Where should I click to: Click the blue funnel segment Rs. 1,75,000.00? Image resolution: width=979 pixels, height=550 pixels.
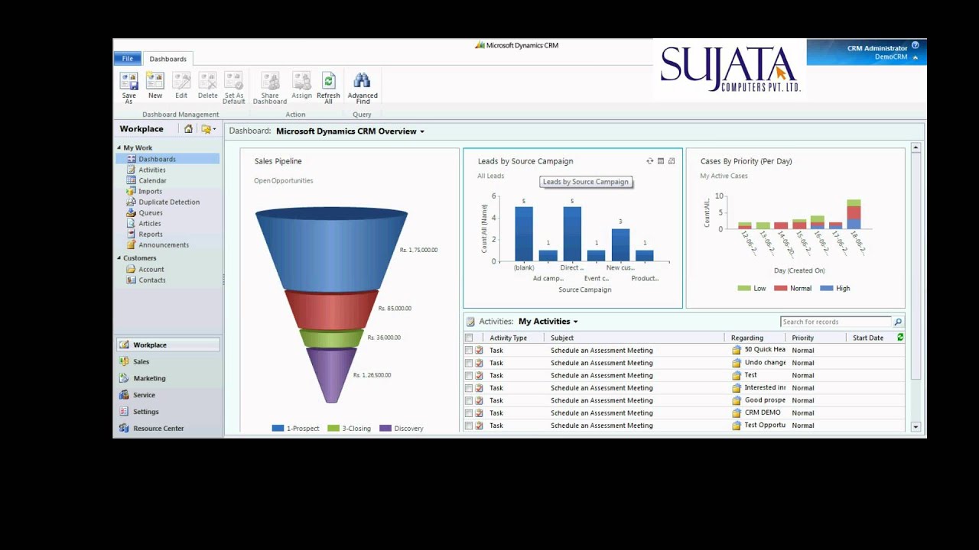tap(331, 251)
